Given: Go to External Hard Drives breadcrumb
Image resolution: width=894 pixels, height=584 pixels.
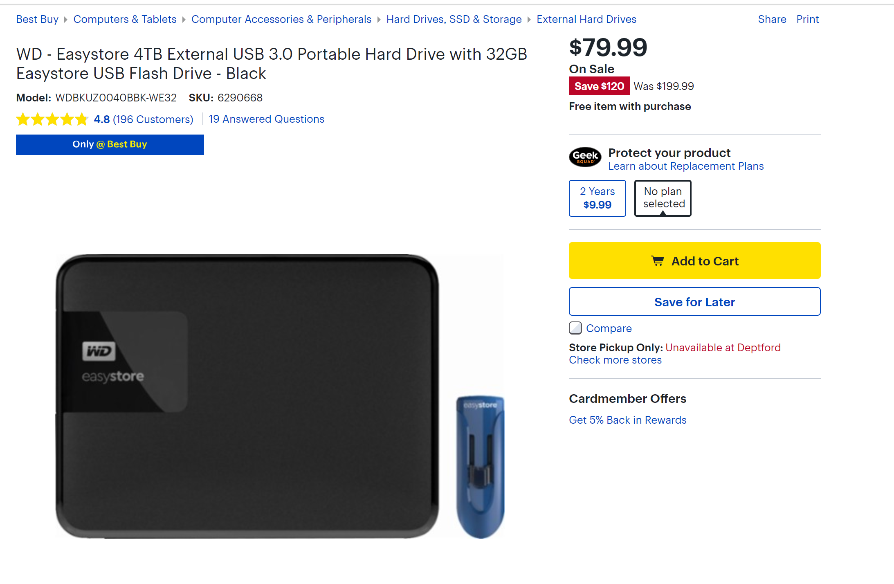Looking at the screenshot, I should [586, 19].
